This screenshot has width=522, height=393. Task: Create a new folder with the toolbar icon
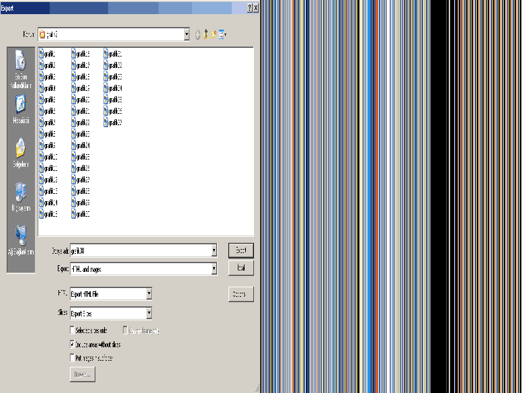coord(214,34)
